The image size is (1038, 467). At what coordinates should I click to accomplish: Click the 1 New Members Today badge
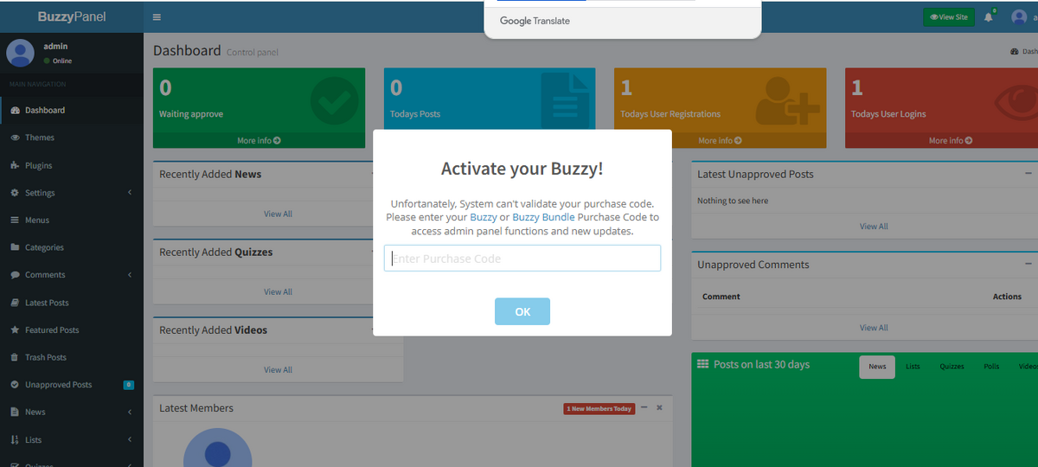(599, 408)
